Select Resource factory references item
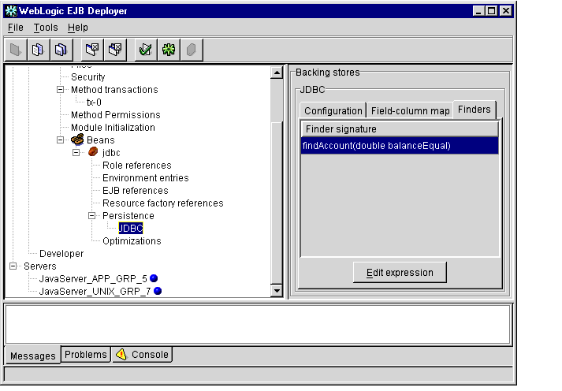The height and width of the screenshot is (391, 562). pos(162,203)
